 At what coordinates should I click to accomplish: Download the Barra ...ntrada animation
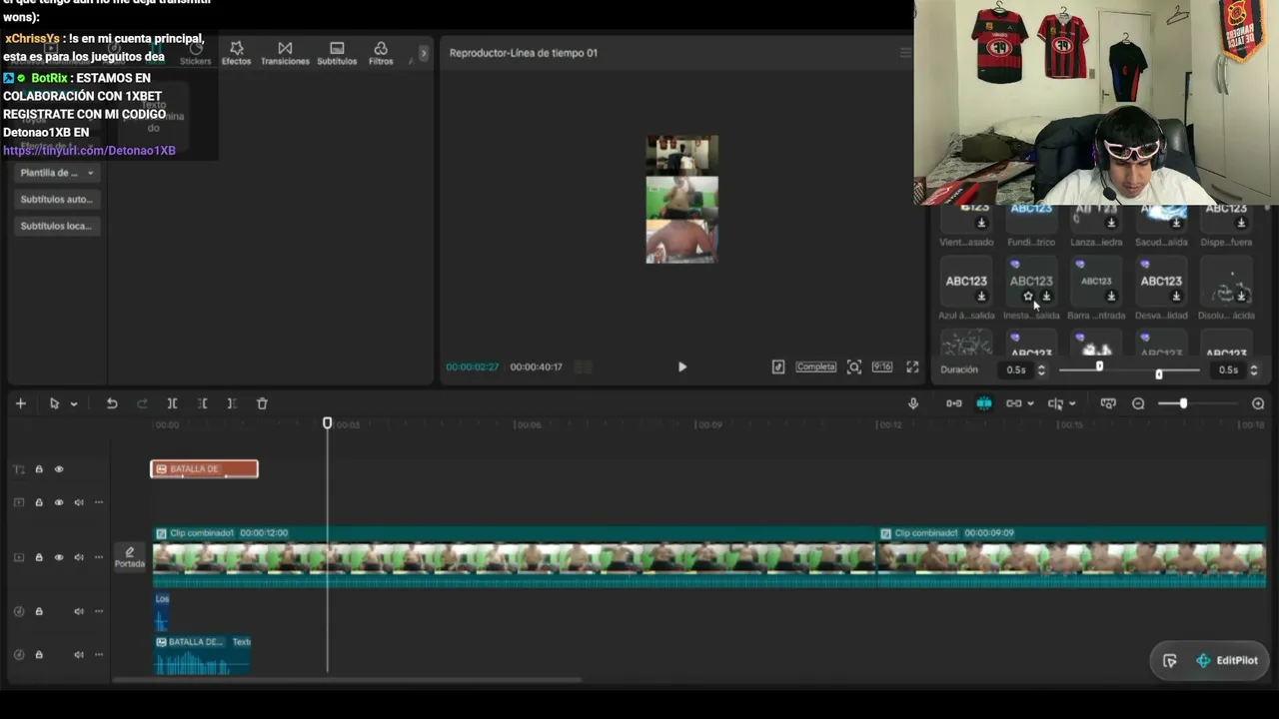tap(1111, 297)
